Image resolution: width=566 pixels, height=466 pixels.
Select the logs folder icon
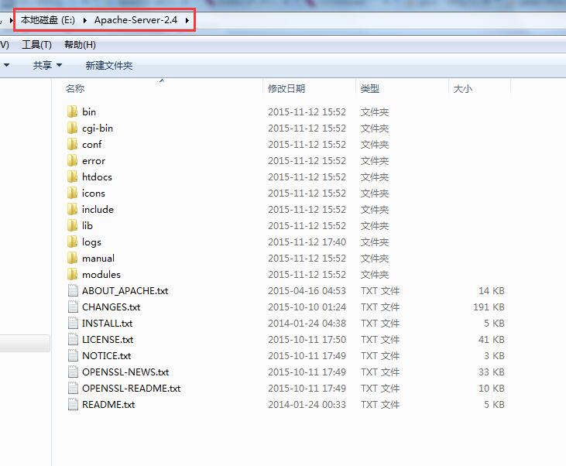coord(72,242)
